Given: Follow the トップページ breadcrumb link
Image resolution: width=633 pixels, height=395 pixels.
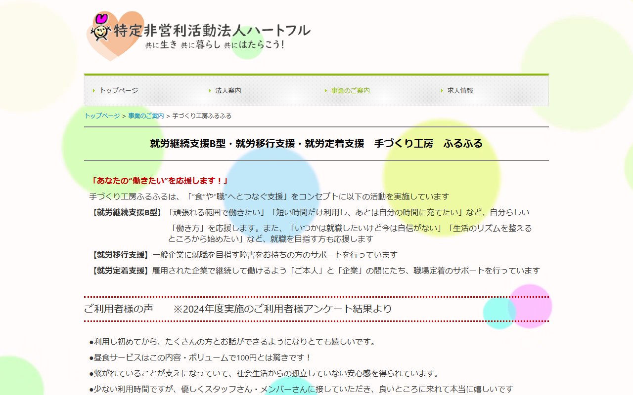Looking at the screenshot, I should [102, 116].
